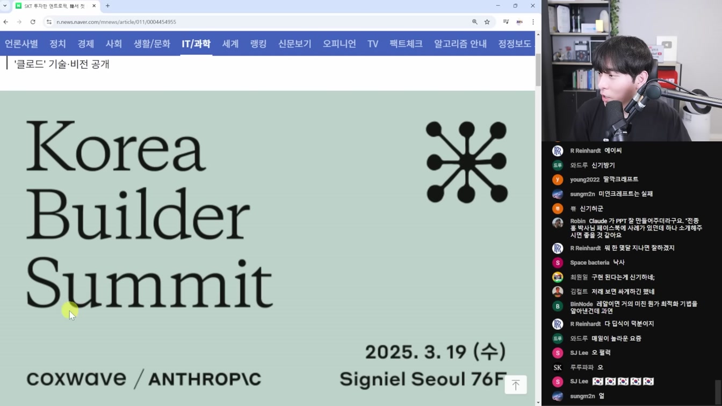722x406 pixels.
Task: Click chat message 마인크래프트는 실패
Action: pyautogui.click(x=625, y=194)
